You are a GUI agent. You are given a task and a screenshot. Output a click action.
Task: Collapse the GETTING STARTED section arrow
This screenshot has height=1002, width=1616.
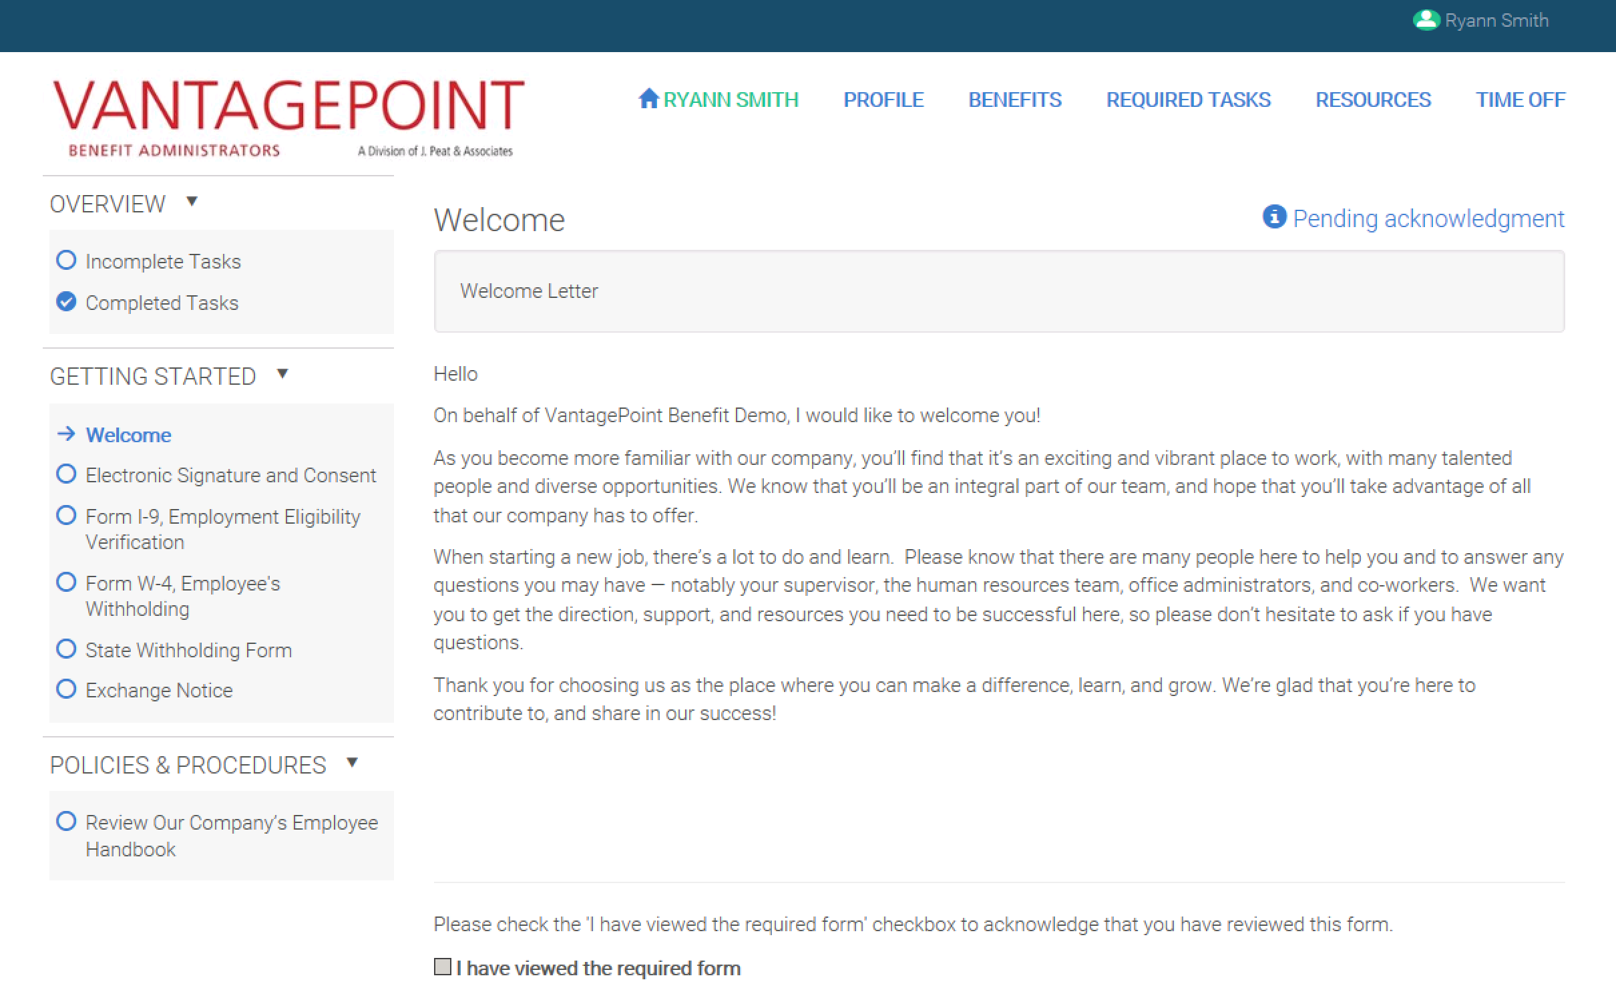click(282, 373)
